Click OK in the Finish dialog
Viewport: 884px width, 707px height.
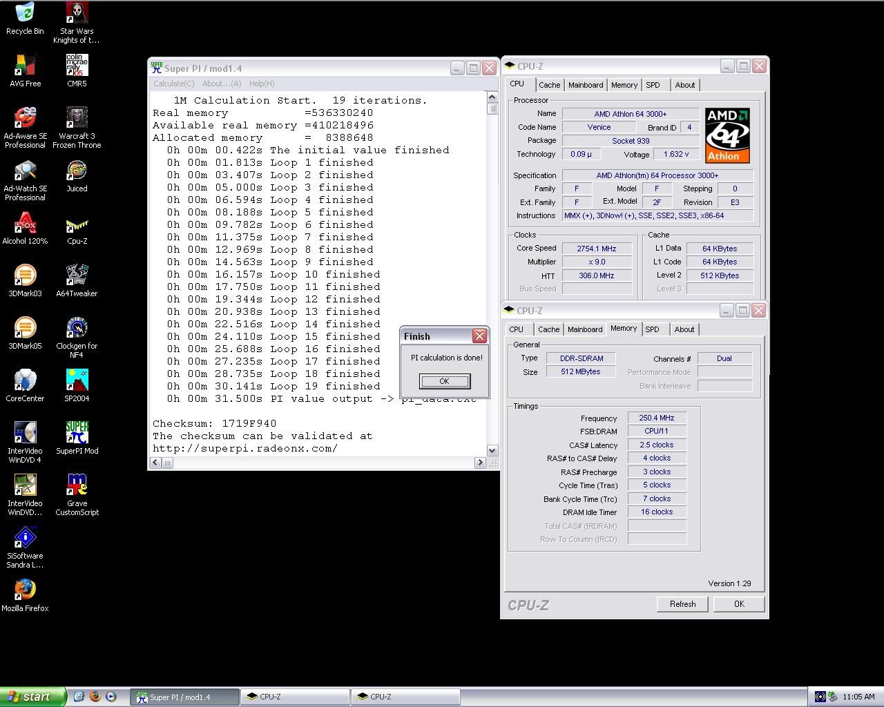pyautogui.click(x=444, y=381)
